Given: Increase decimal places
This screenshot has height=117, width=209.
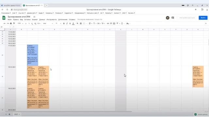Looking at the screenshot, I should (x=35, y=23).
